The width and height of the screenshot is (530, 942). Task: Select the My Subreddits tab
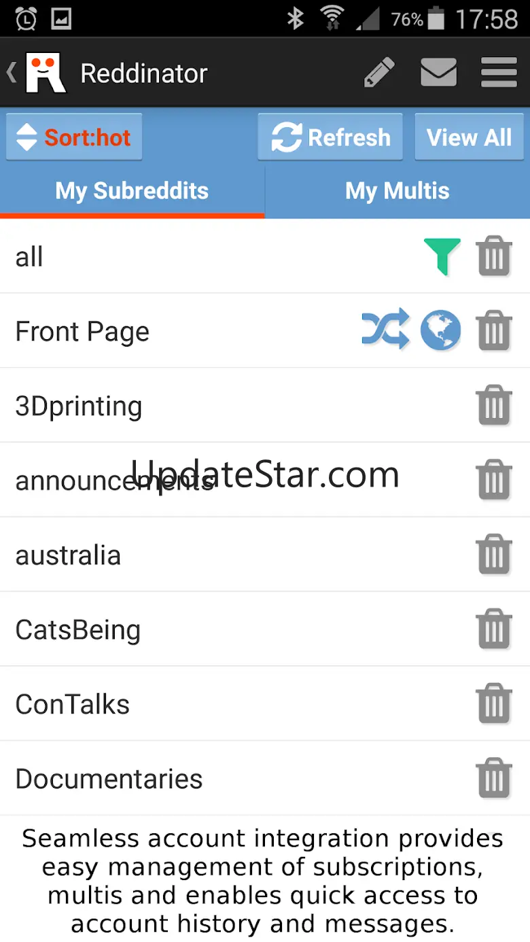coord(132,191)
